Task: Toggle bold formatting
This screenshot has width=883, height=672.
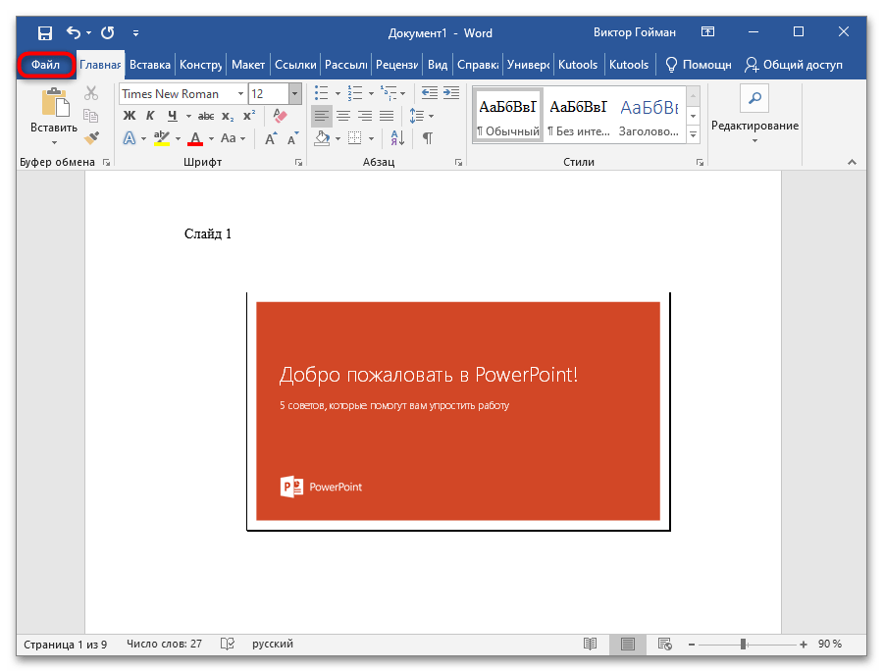Action: click(x=129, y=116)
